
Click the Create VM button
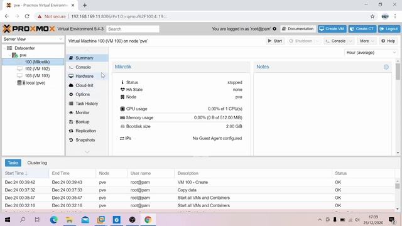pyautogui.click(x=332, y=29)
